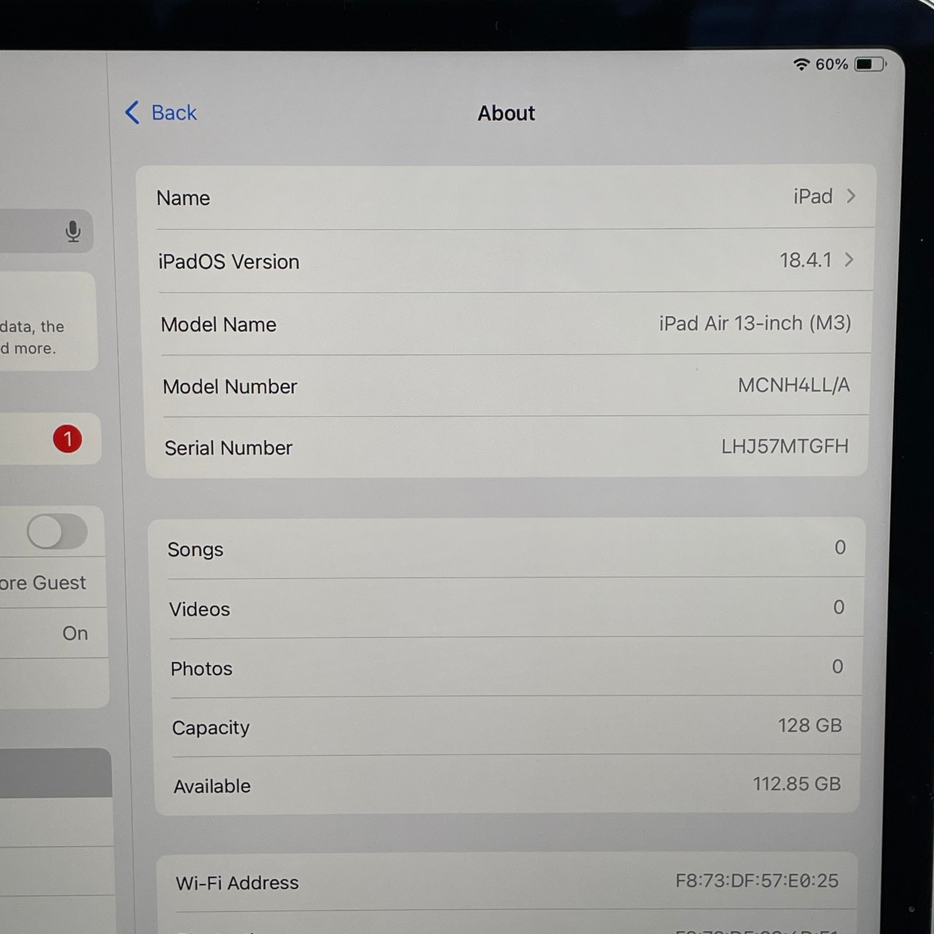Tap the Back text link
Image resolution: width=934 pixels, height=934 pixels.
(174, 113)
